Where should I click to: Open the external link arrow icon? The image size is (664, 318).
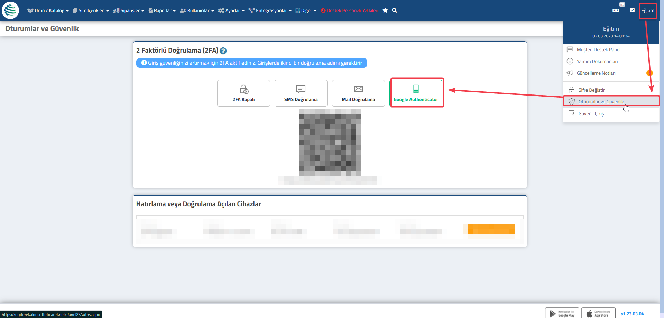(x=632, y=10)
